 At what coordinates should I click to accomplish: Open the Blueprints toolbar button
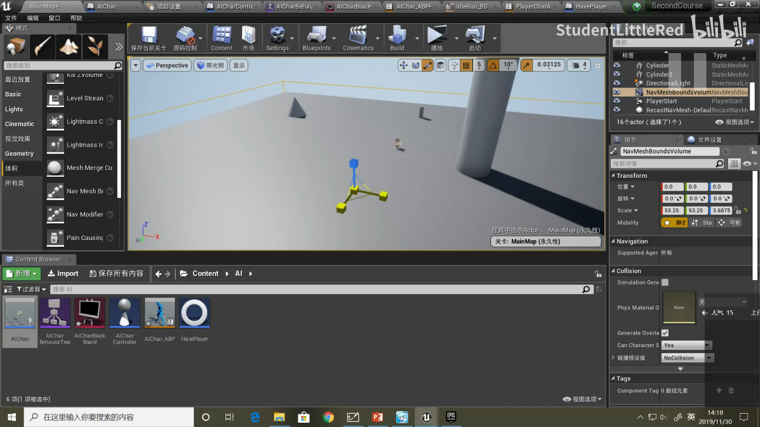click(x=317, y=39)
